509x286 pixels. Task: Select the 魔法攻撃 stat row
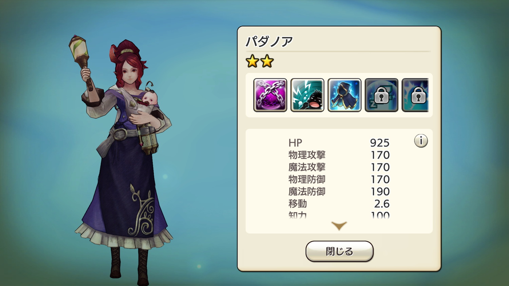[x=339, y=167]
